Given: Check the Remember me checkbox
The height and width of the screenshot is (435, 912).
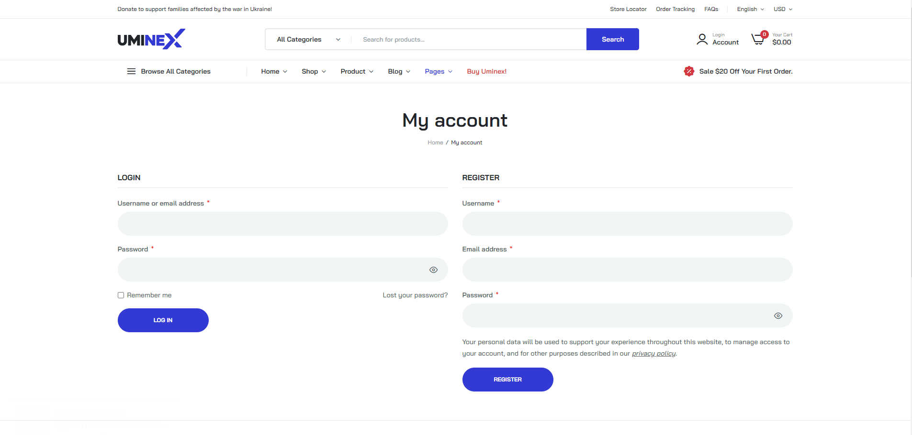Looking at the screenshot, I should pyautogui.click(x=121, y=295).
